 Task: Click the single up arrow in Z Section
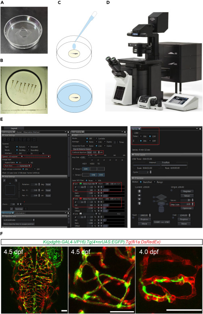(x=140, y=195)
